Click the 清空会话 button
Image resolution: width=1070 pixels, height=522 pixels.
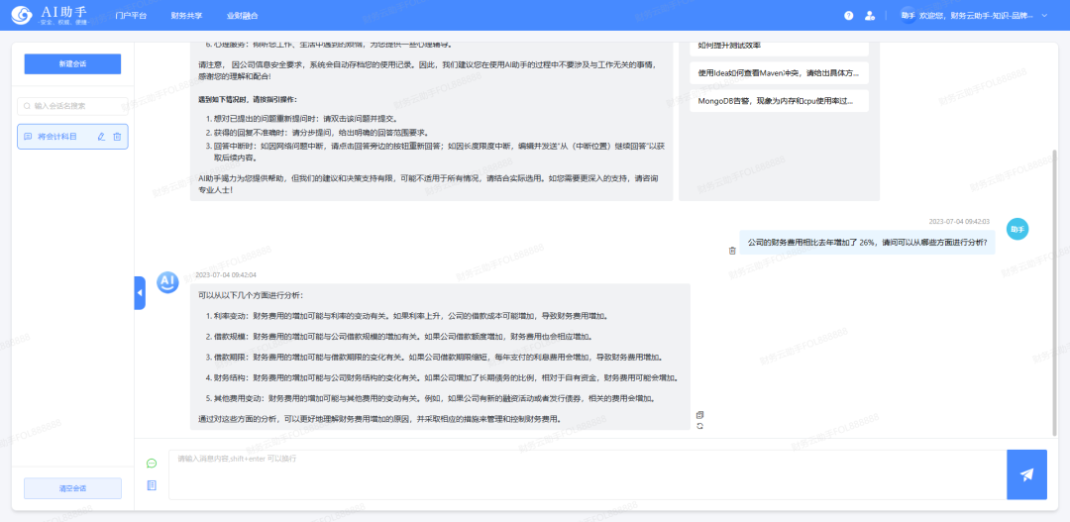pyautogui.click(x=72, y=488)
